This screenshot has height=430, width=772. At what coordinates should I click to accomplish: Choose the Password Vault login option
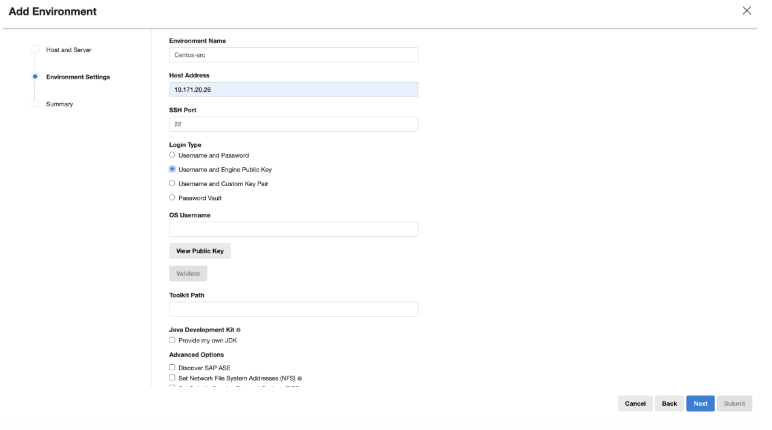point(172,197)
